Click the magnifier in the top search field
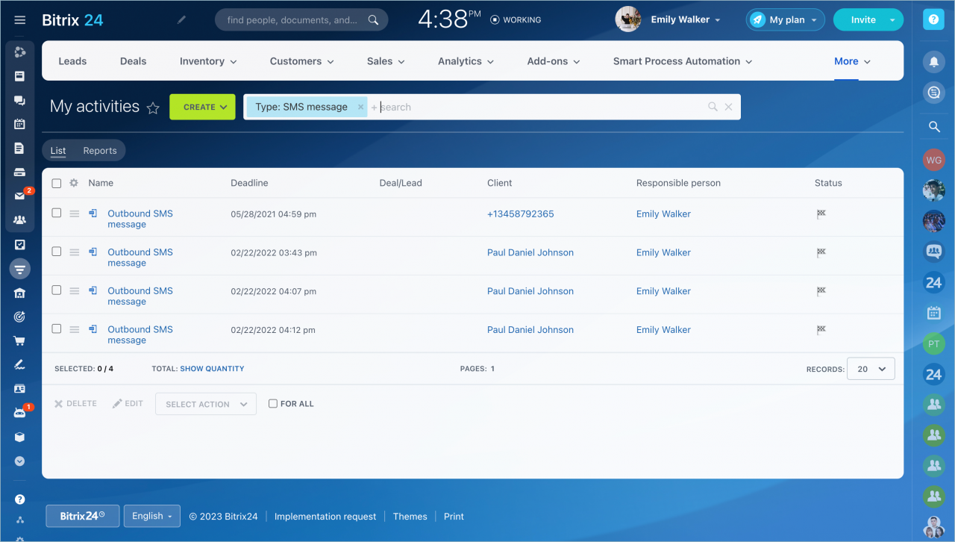This screenshot has width=955, height=542. click(x=374, y=20)
